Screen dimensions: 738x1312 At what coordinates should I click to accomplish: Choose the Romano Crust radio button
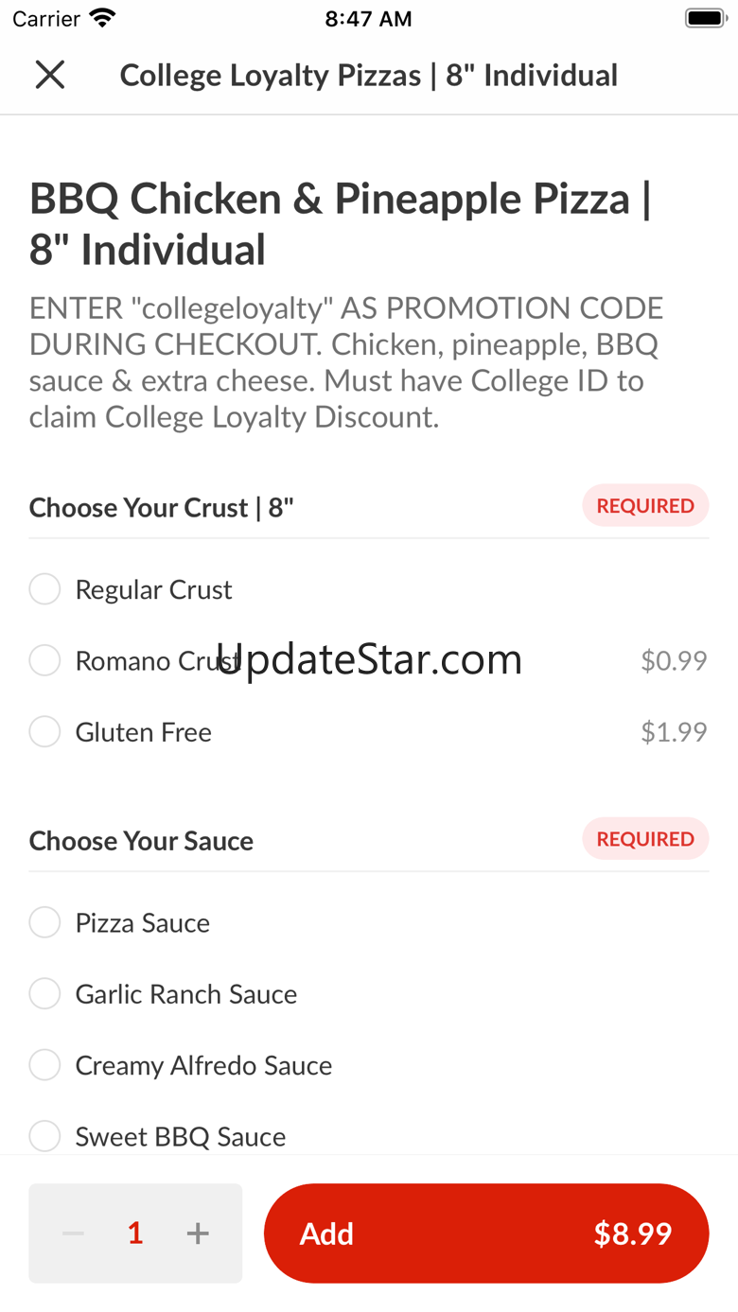[x=44, y=660]
